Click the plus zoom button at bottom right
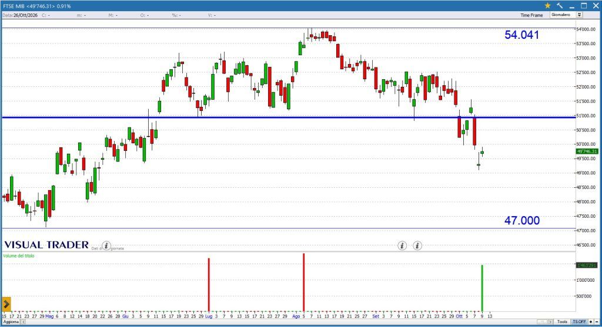 pos(591,322)
